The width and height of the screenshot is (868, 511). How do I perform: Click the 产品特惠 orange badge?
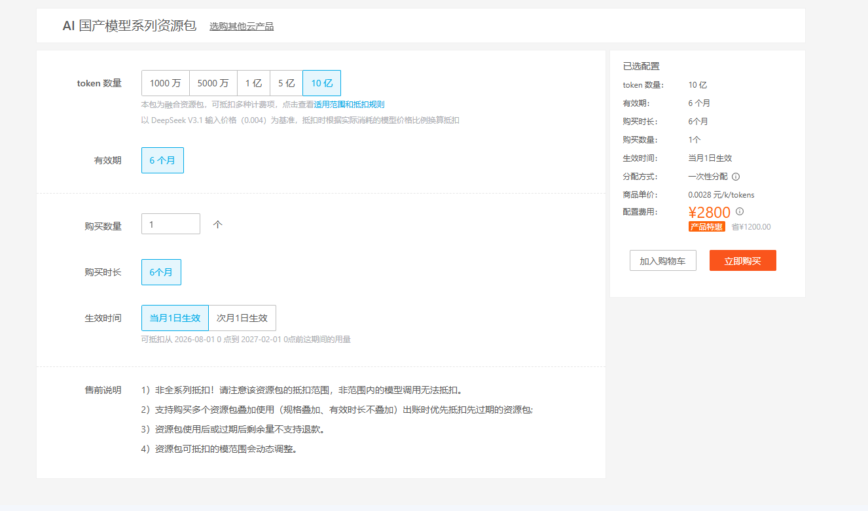point(707,226)
